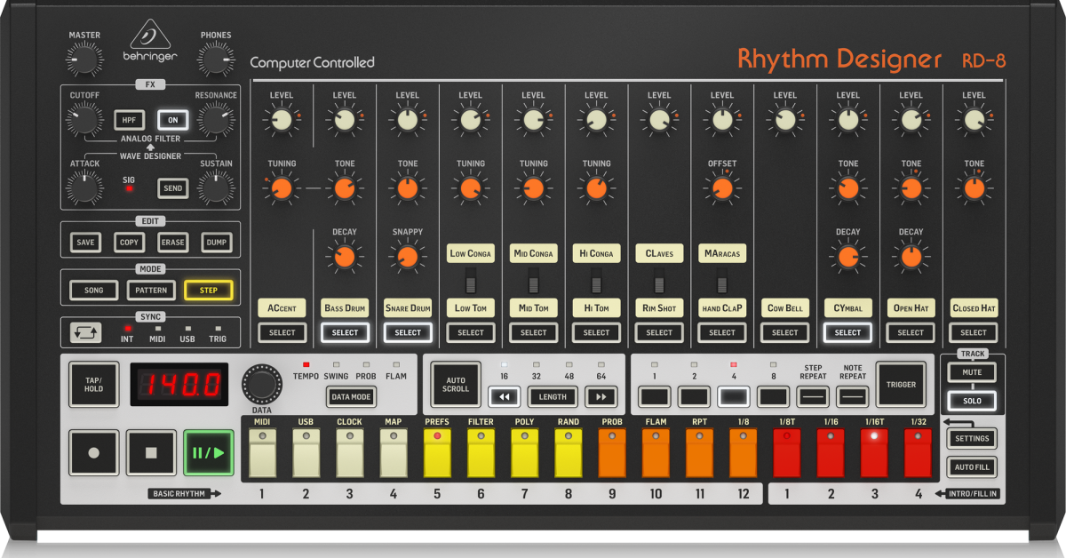Click step key 9 labeled PROB
Viewport: 1066px width, 558px height.
tap(612, 453)
